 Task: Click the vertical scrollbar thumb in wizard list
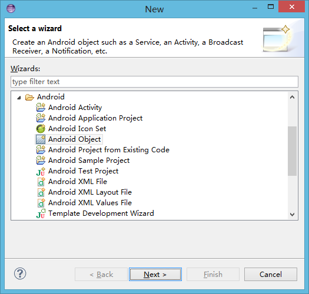293,151
